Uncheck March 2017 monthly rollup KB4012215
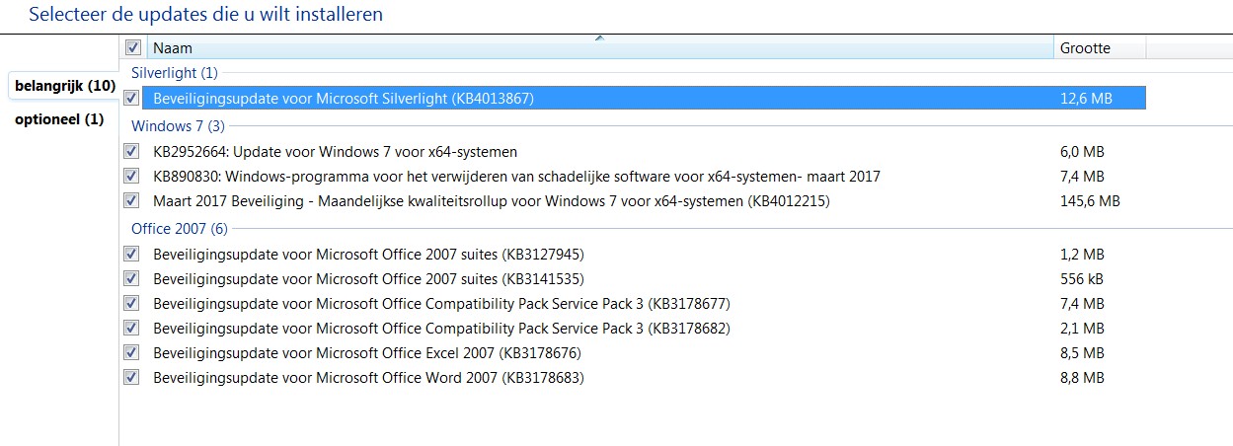 point(131,200)
